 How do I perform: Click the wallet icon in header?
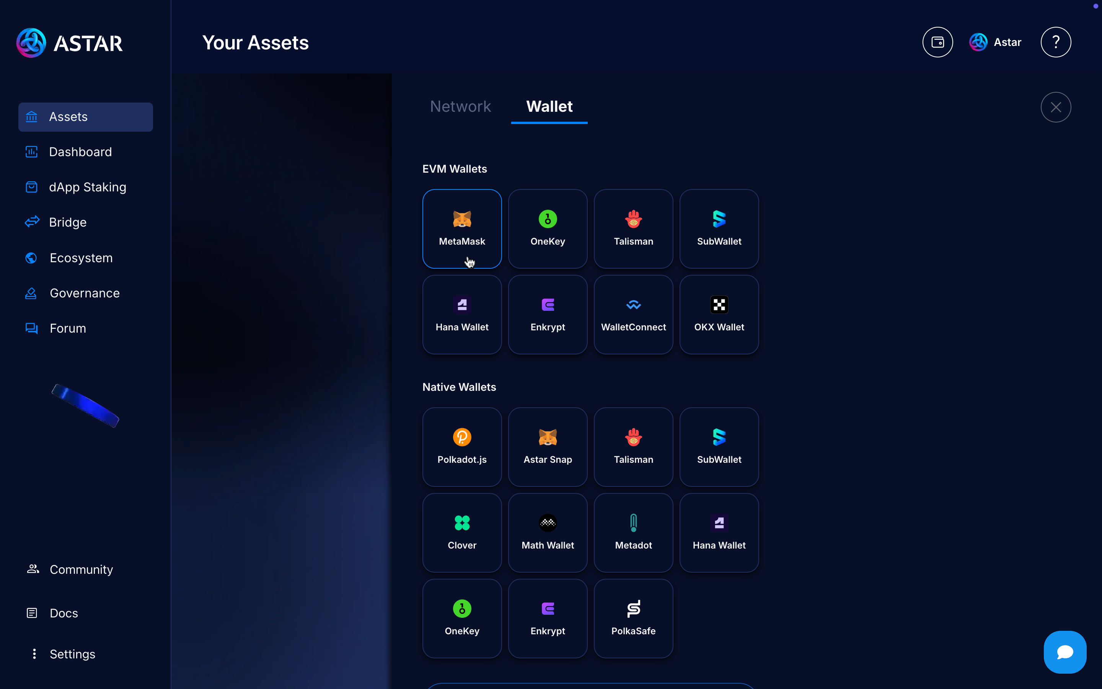coord(937,42)
